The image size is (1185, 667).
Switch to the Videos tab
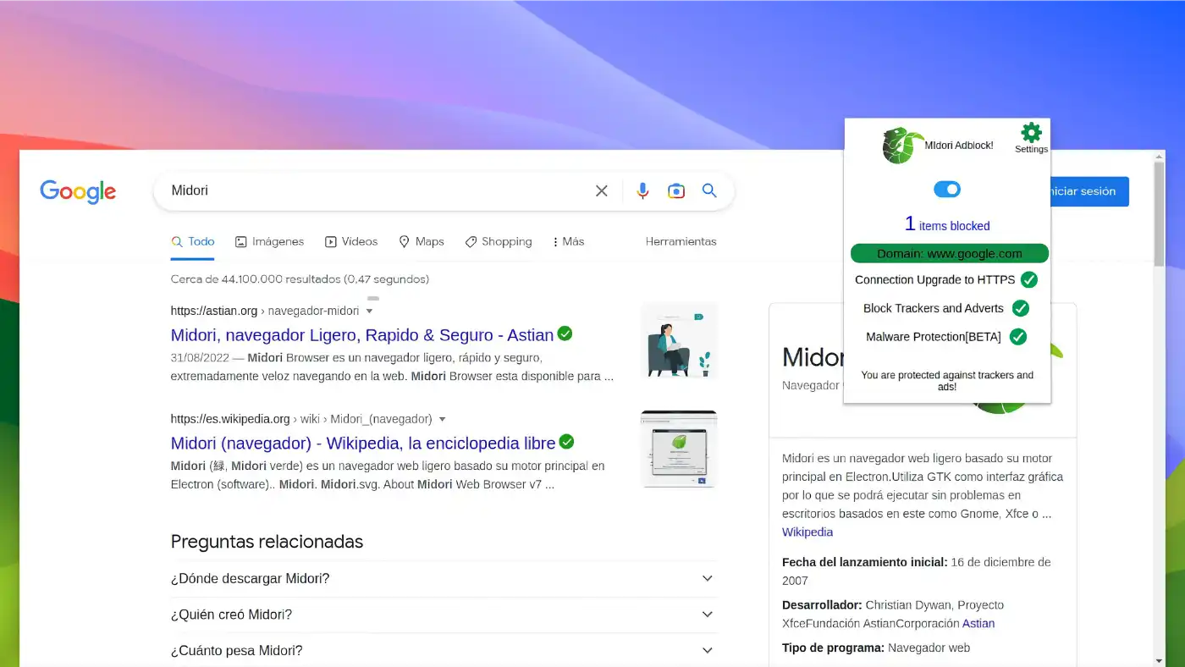pyautogui.click(x=350, y=241)
